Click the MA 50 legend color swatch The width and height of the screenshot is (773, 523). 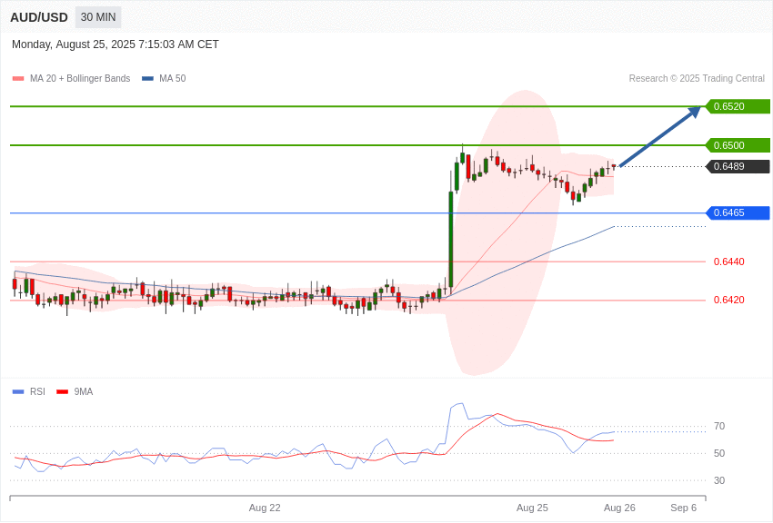point(148,79)
